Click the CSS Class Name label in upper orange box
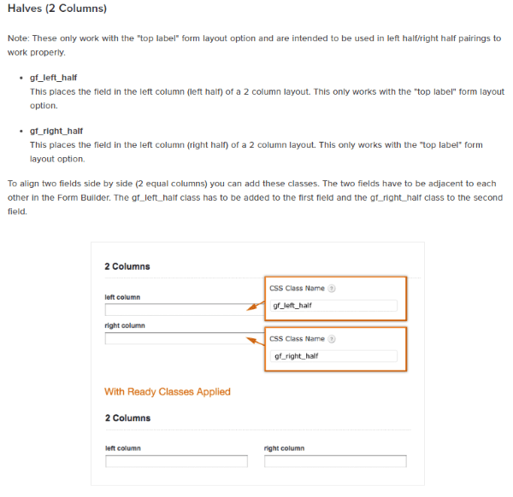Screen dimensions: 513x497 (x=298, y=289)
